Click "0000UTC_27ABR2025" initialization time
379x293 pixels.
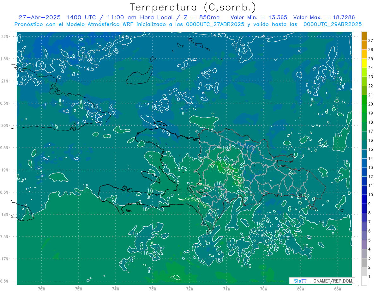pos(215,24)
